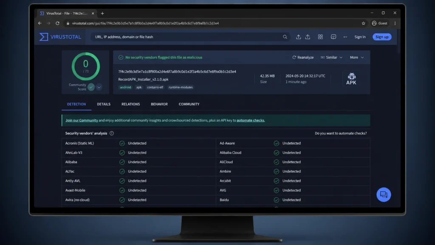Click the Sign up button
Image resolution: width=435 pixels, height=245 pixels.
pos(382,37)
